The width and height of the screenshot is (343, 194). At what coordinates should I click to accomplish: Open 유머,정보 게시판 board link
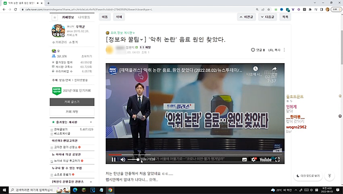point(122,33)
